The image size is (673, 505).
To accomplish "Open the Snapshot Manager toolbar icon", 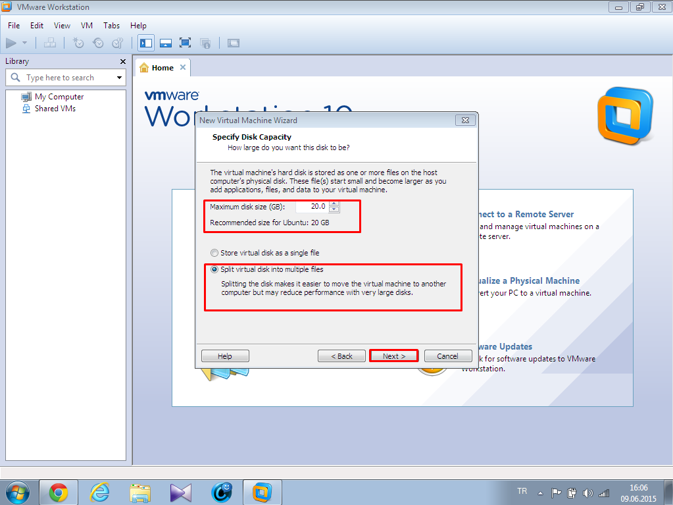I will (118, 43).
